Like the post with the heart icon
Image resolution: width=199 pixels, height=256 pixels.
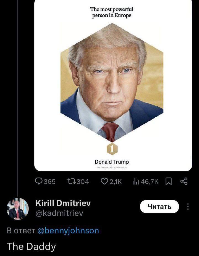[104, 181]
